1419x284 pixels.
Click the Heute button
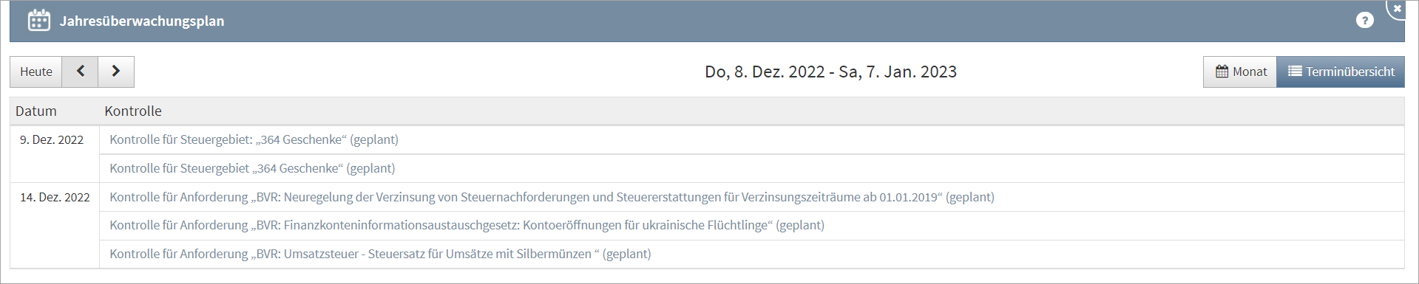click(36, 72)
